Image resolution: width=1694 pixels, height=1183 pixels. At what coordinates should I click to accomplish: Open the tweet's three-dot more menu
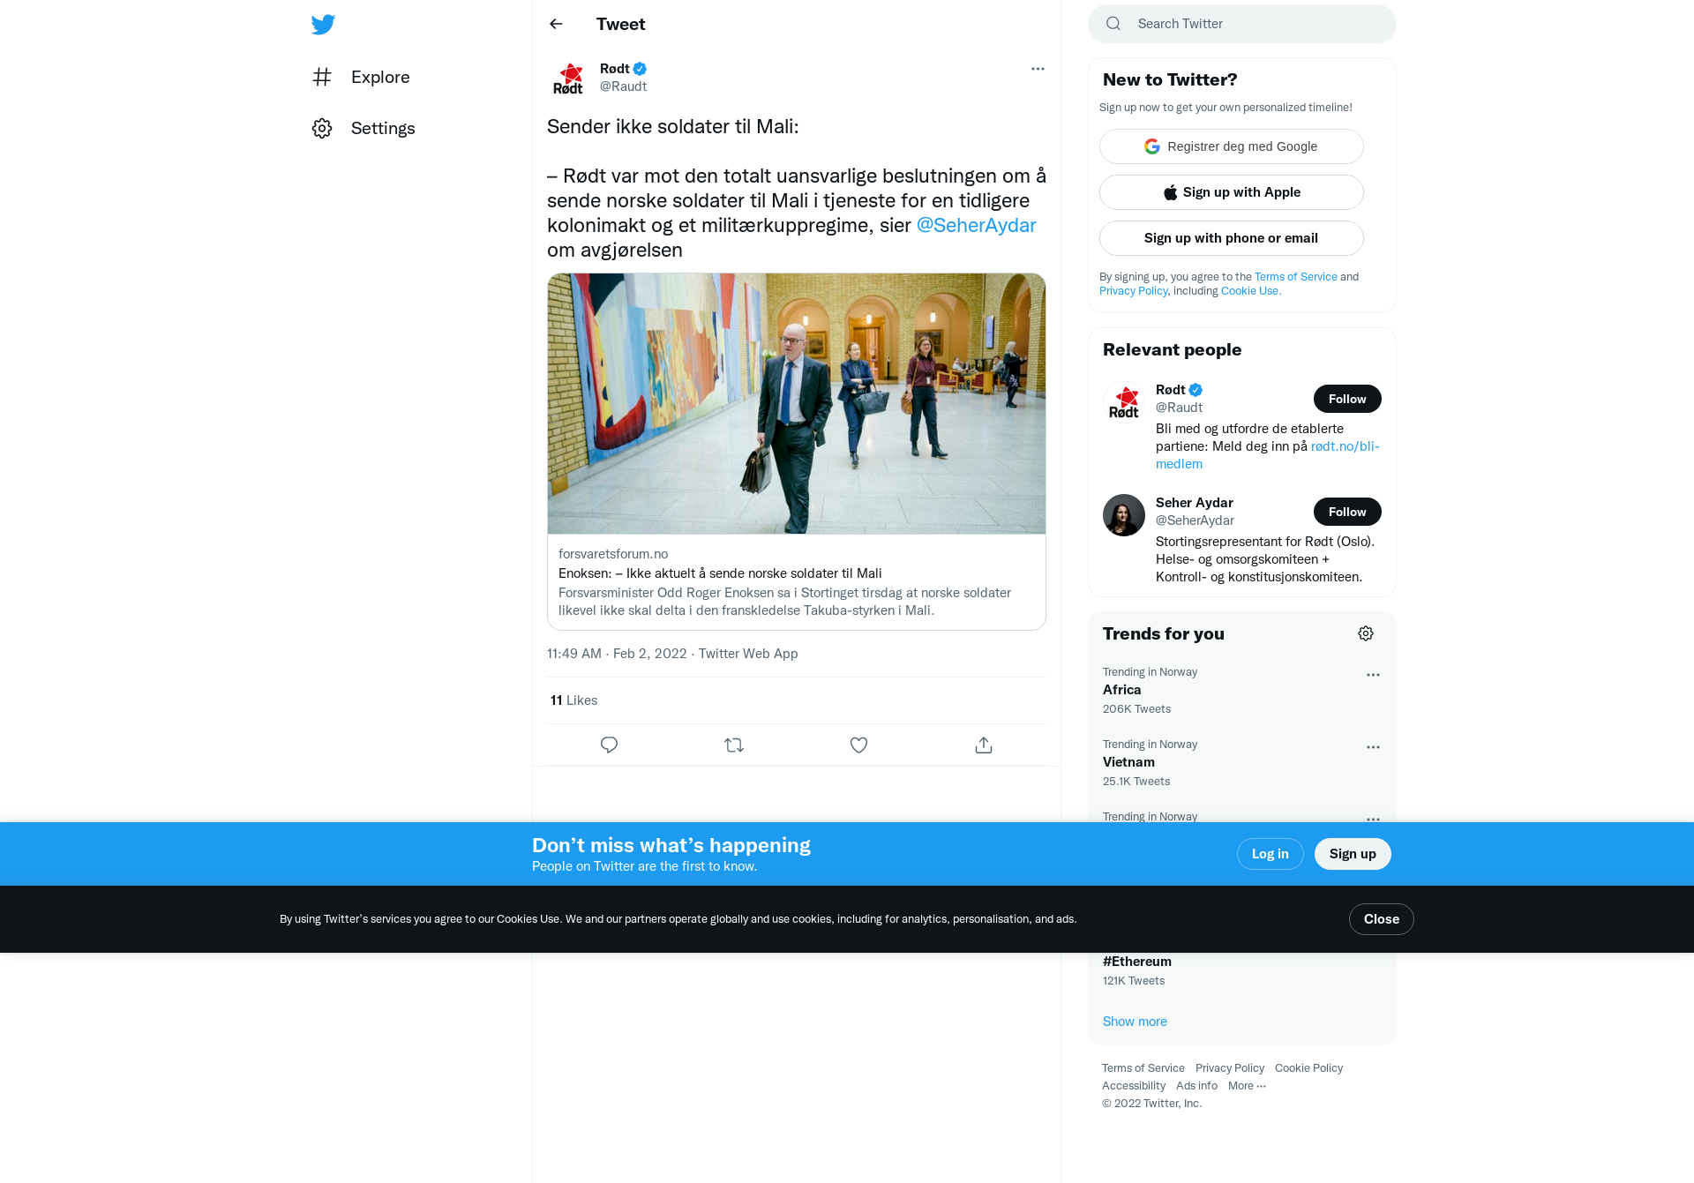pyautogui.click(x=1038, y=69)
